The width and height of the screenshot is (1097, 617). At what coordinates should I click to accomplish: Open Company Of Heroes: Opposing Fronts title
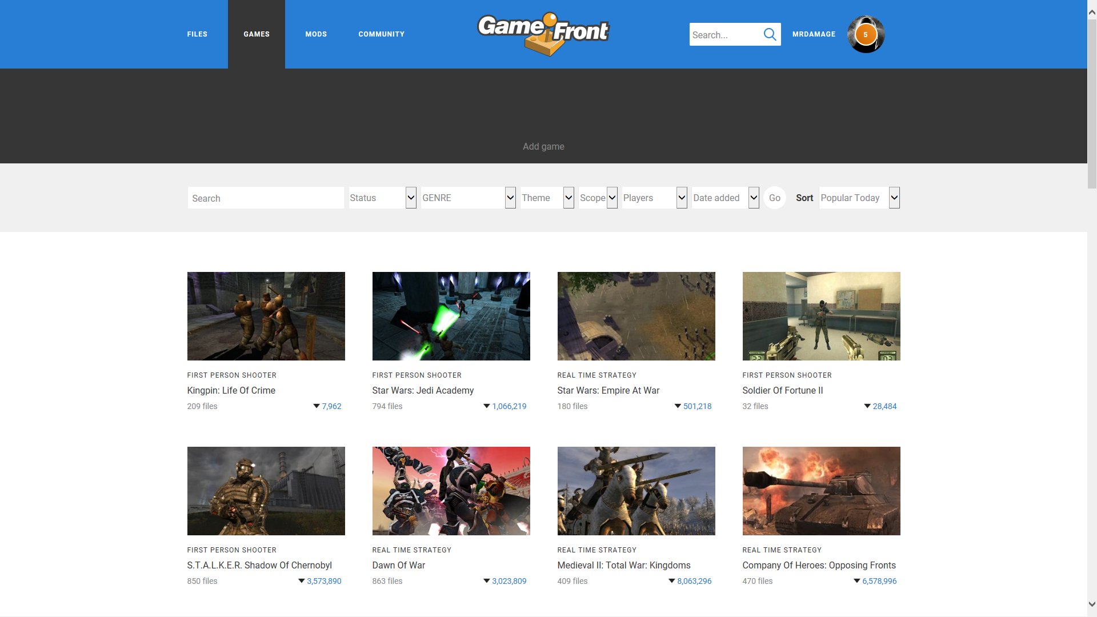tap(819, 565)
